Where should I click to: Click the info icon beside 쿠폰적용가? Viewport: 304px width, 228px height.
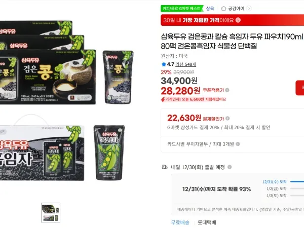coord(227,90)
